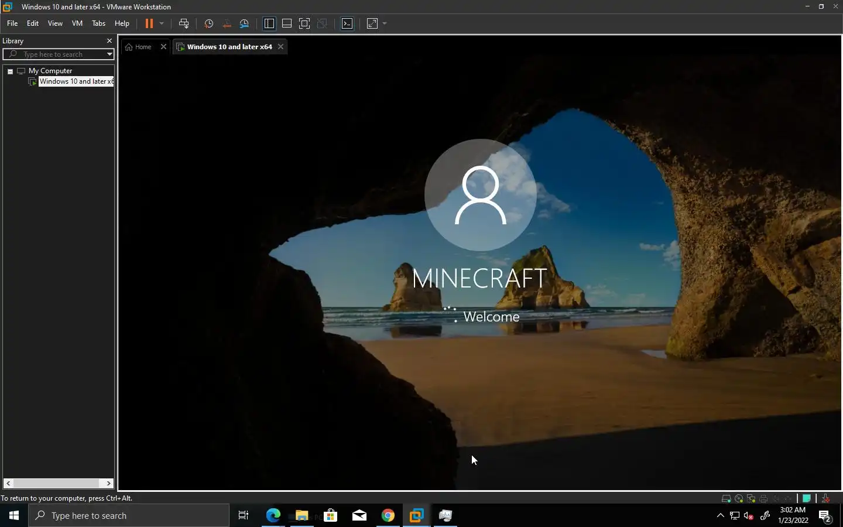Viewport: 843px width, 527px height.
Task: Click the muted volume tray icon
Action: pos(749,516)
